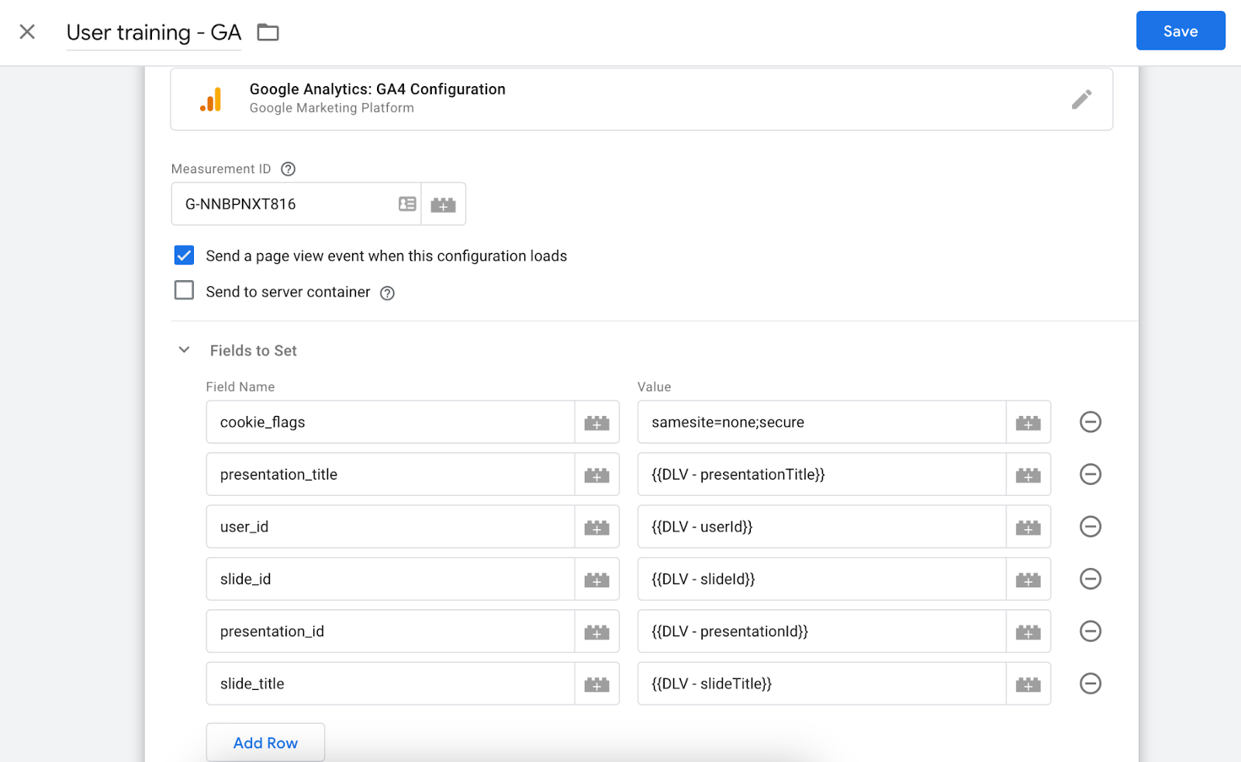Remove the slide_id row
The height and width of the screenshot is (762, 1241).
pos(1091,579)
